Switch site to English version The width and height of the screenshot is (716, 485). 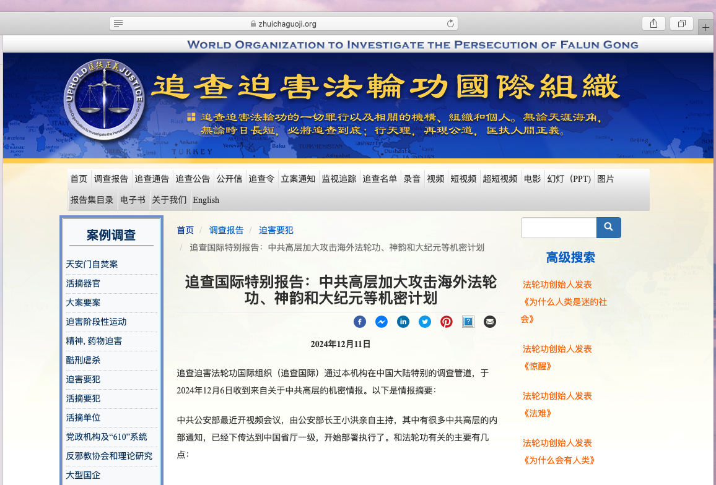[x=206, y=200]
